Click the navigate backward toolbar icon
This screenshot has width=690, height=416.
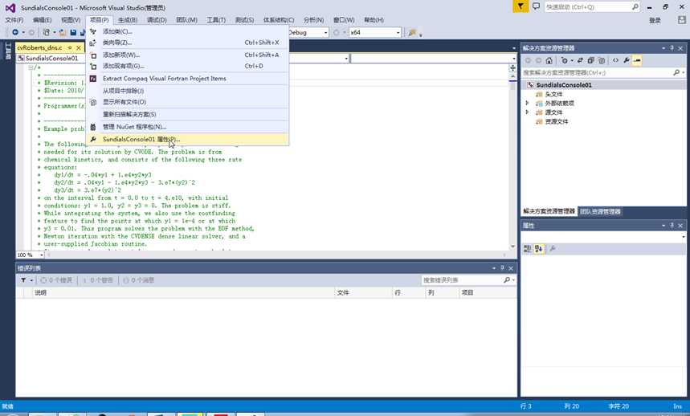(x=15, y=33)
